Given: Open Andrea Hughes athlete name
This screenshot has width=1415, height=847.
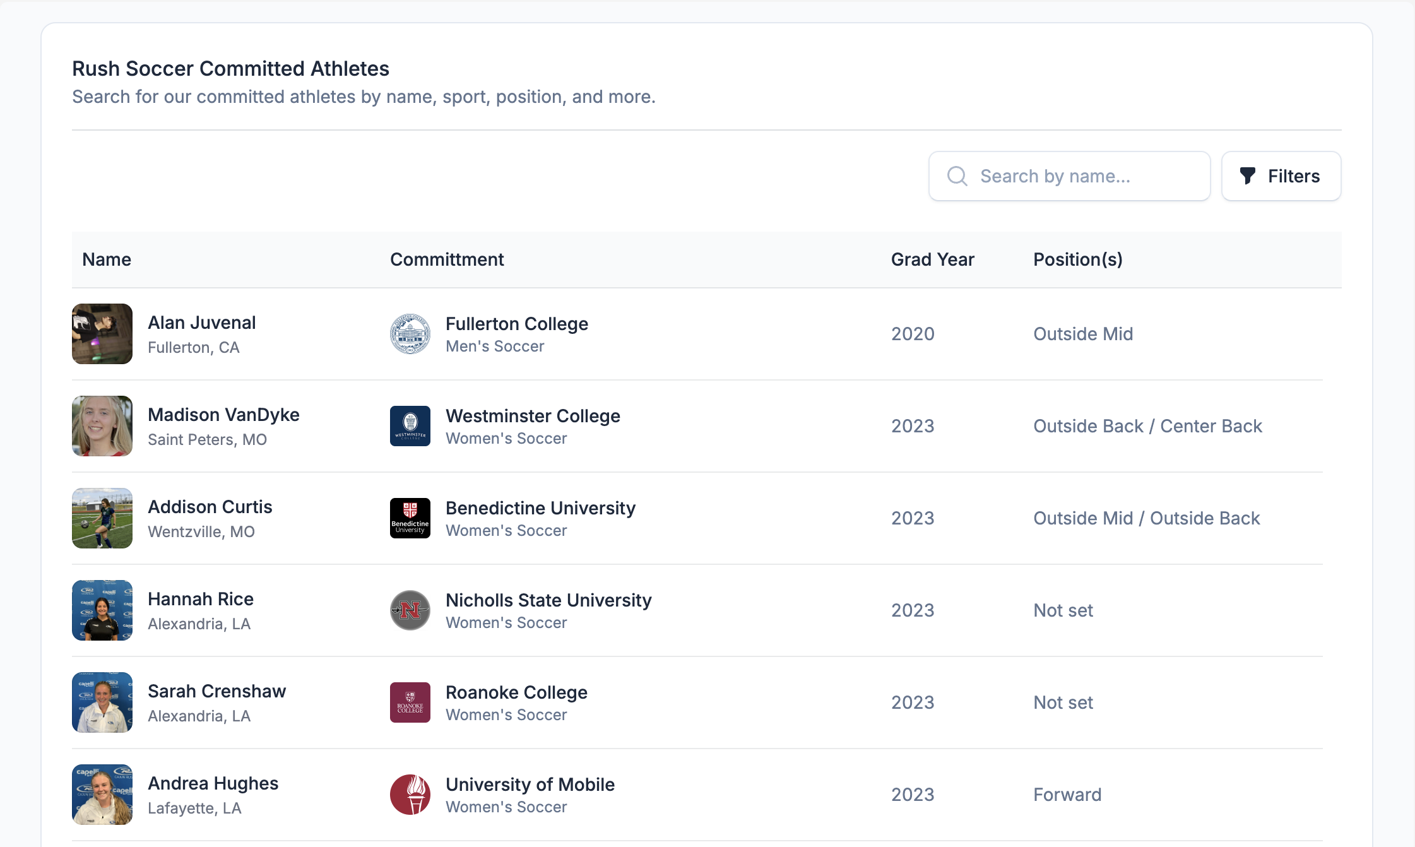Looking at the screenshot, I should 213,783.
